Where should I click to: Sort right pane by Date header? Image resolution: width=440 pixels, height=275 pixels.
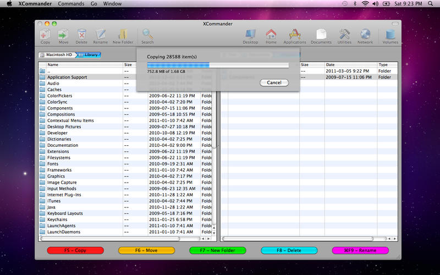click(351, 64)
